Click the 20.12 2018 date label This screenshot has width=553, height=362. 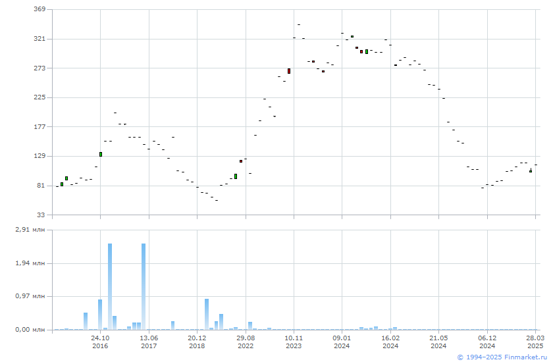197,342
